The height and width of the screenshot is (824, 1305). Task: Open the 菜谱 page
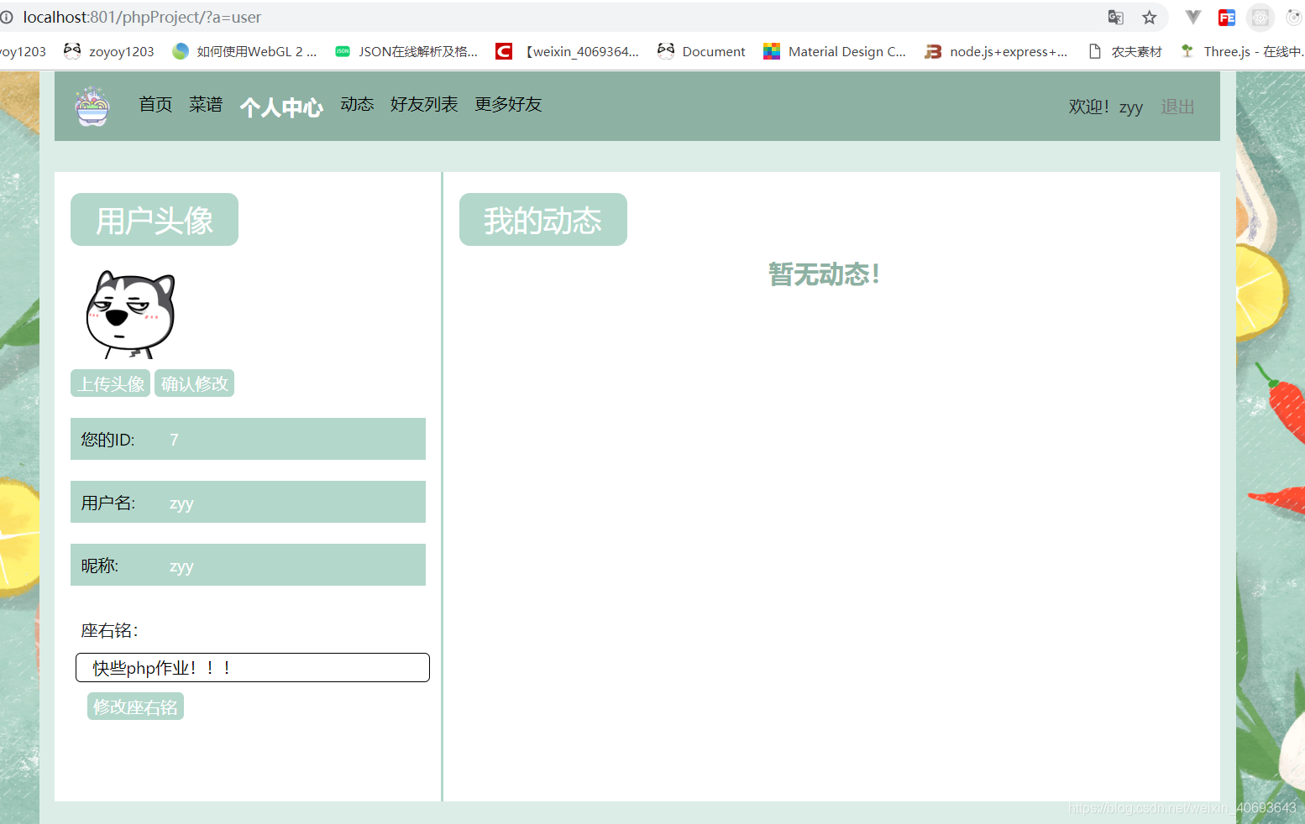coord(205,105)
